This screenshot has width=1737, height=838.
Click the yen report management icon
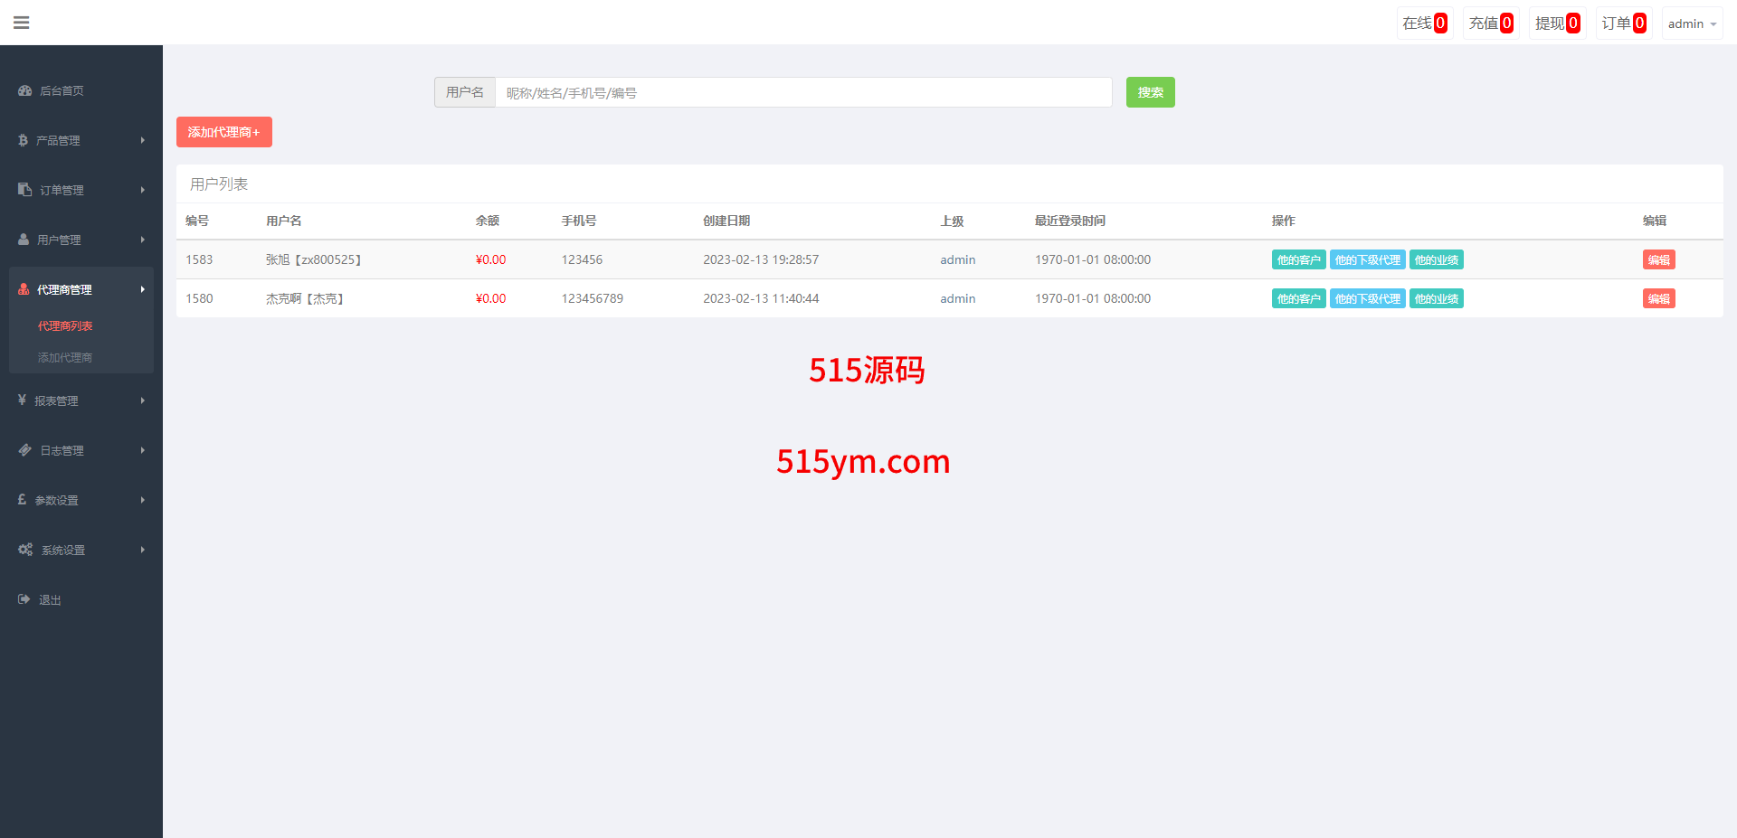tap(22, 400)
